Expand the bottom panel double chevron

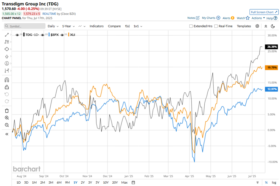tap(257, 182)
